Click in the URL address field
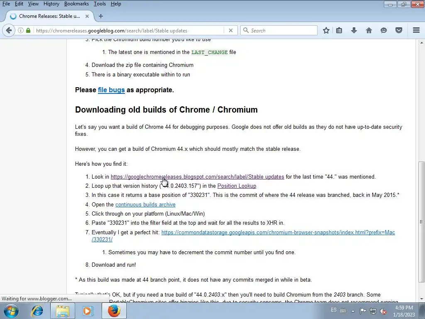Screen dimensions: 425x319 [129, 30]
